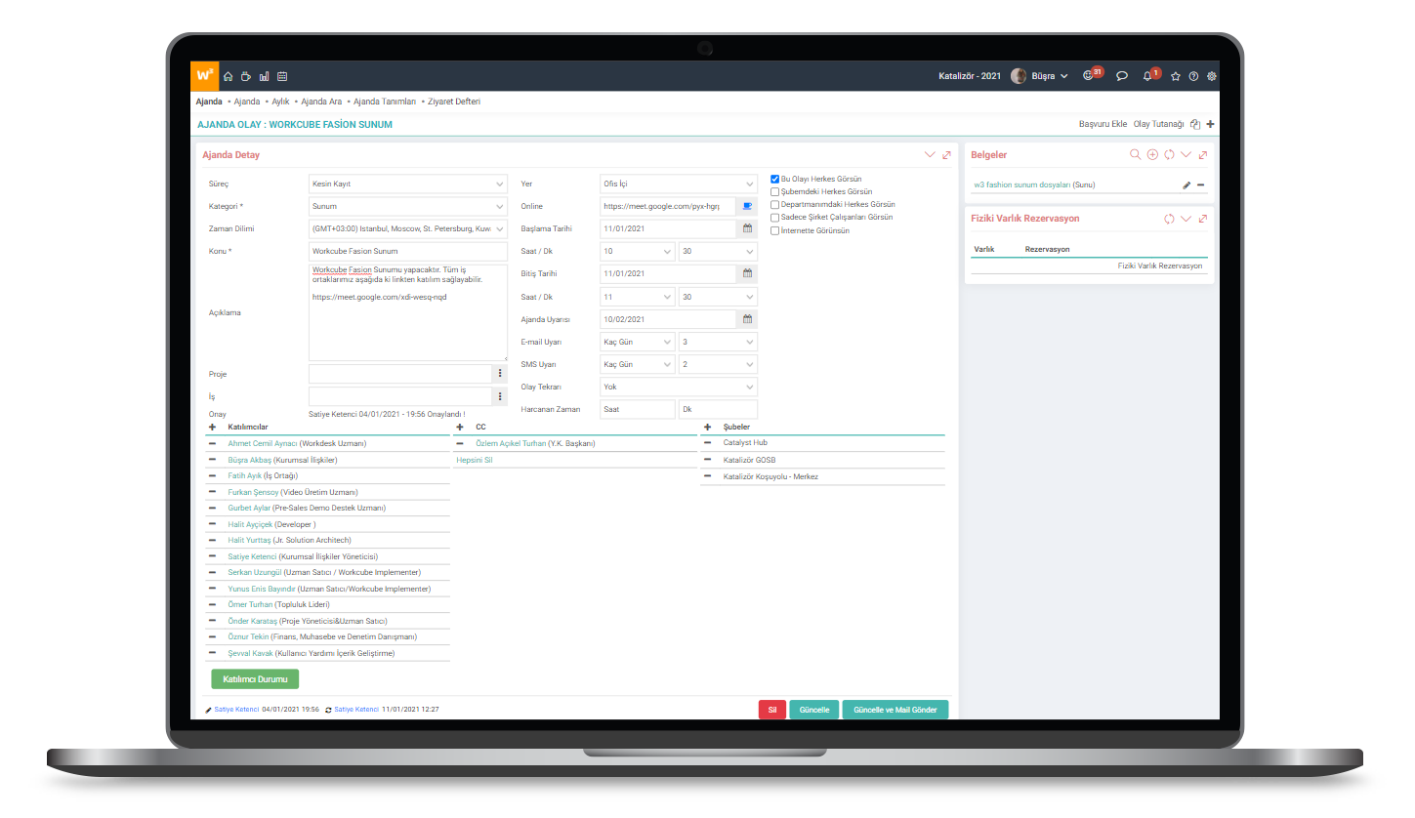Open the coffee cup icon in top bar
The width and height of the screenshot is (1415, 818).
click(246, 76)
